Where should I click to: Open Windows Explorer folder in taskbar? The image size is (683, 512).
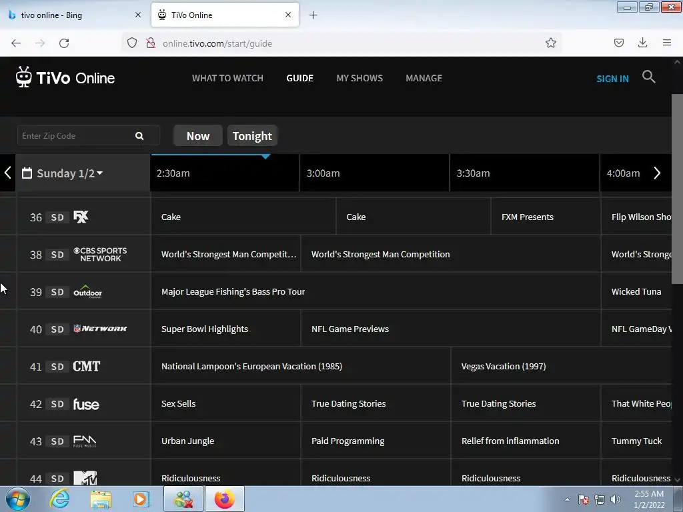(x=101, y=499)
